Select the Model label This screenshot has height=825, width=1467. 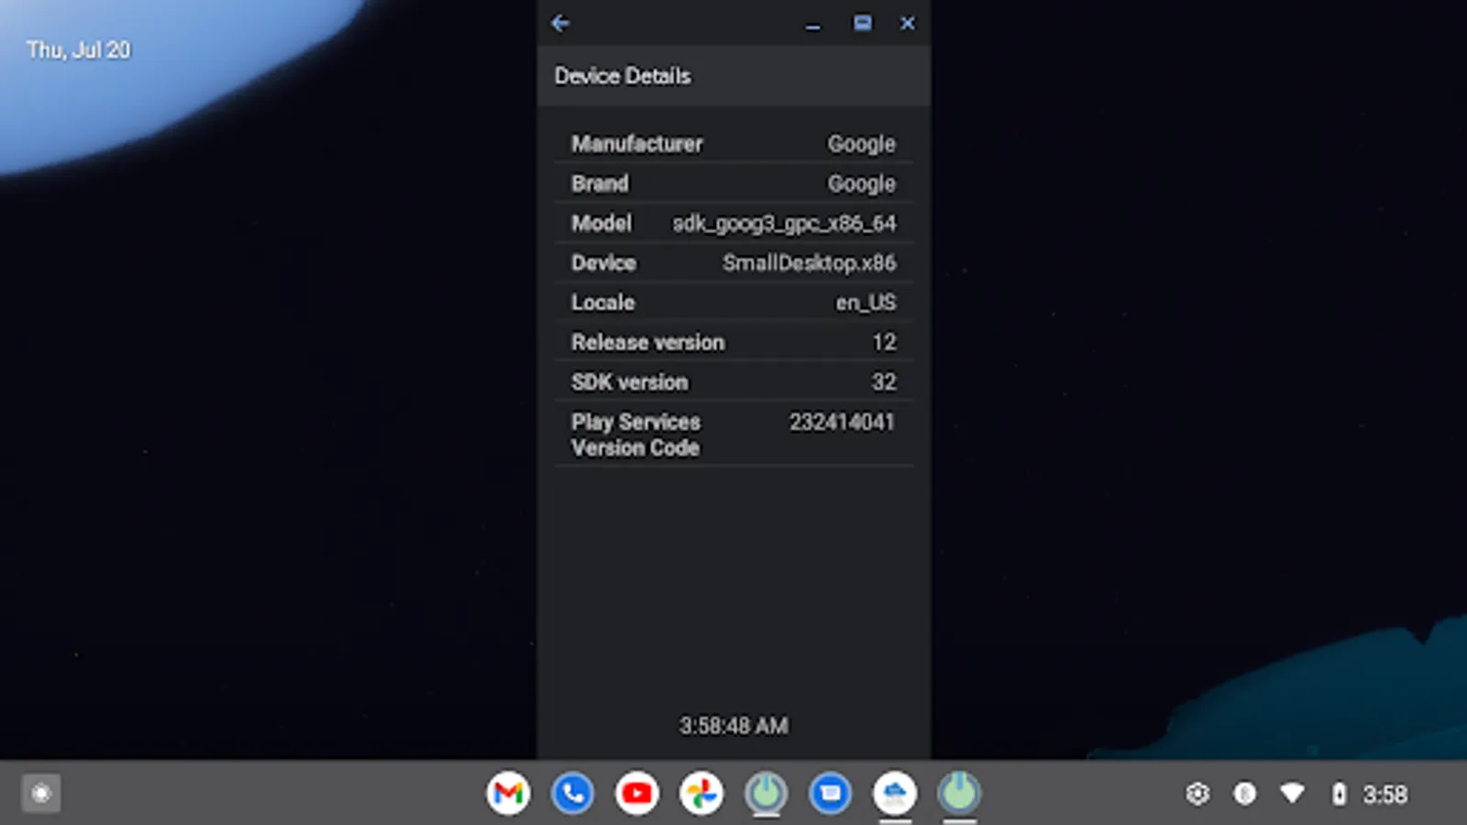tap(601, 223)
